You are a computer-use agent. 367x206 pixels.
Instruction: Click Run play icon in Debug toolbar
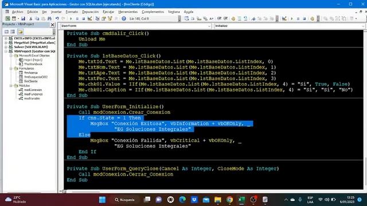[x=292, y=18]
